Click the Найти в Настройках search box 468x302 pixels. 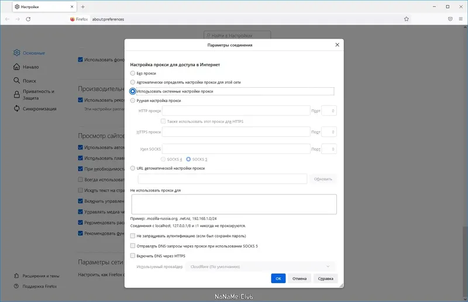click(238, 35)
